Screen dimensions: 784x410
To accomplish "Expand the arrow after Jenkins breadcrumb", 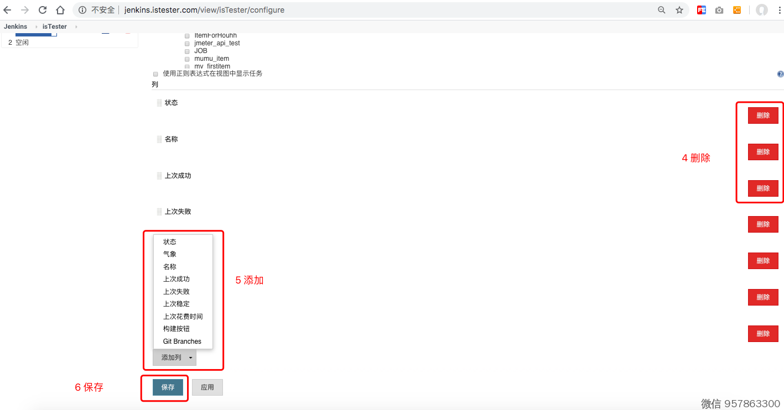I will coord(37,27).
